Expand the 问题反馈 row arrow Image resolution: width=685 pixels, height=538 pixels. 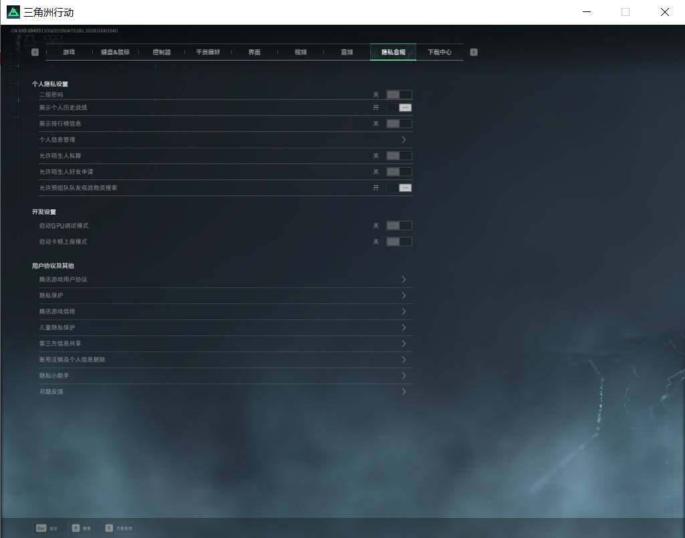click(404, 392)
